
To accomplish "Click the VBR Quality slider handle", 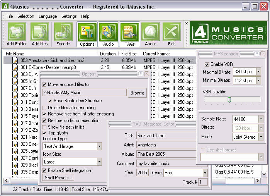I will (229, 100).
